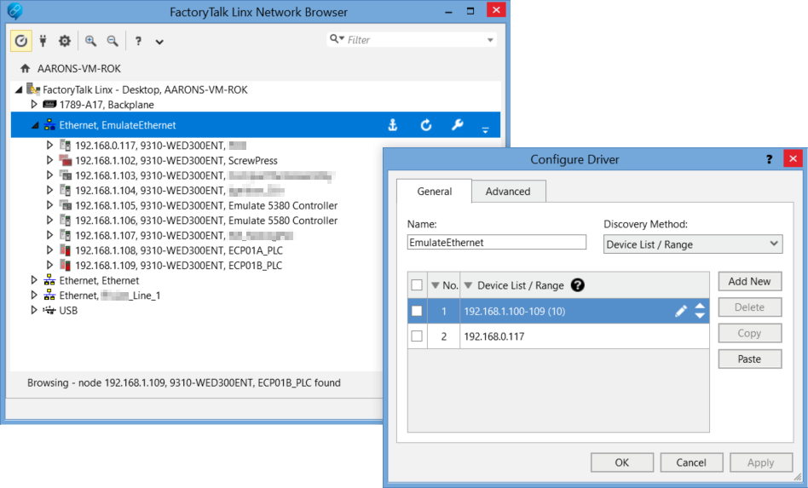Switch to the Advanced tab
This screenshot has width=808, height=488.
point(508,191)
